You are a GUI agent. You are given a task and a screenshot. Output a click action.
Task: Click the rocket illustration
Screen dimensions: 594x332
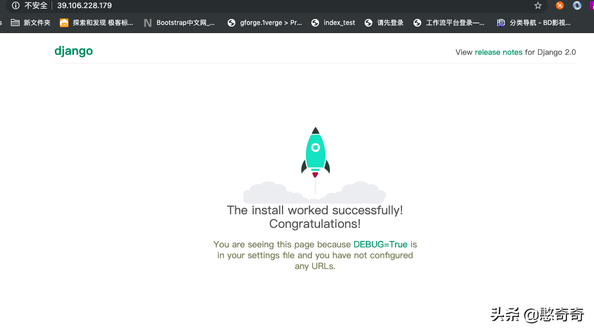315,153
